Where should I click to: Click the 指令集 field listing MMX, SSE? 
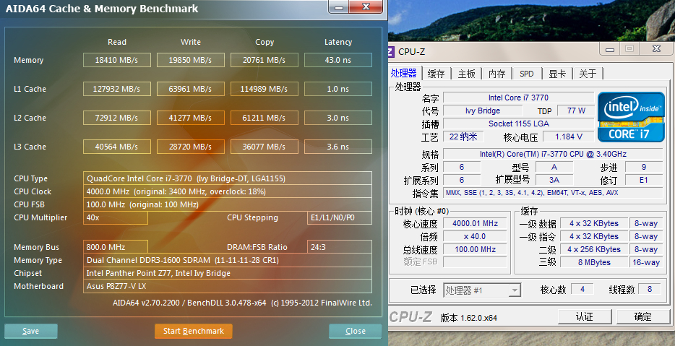553,193
